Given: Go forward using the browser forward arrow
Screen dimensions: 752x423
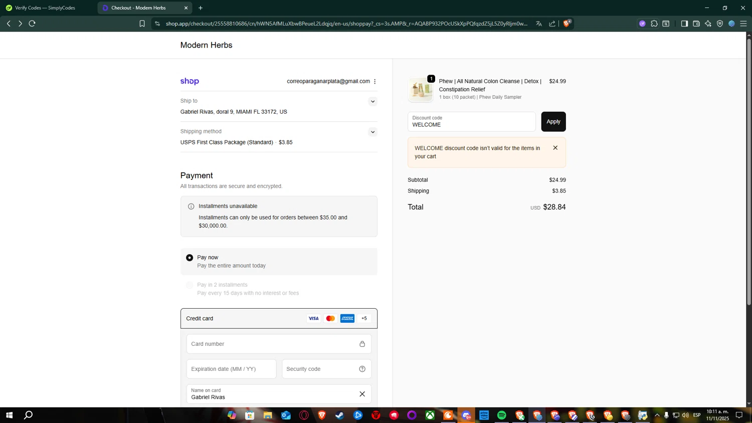Looking at the screenshot, I should coord(20,24).
